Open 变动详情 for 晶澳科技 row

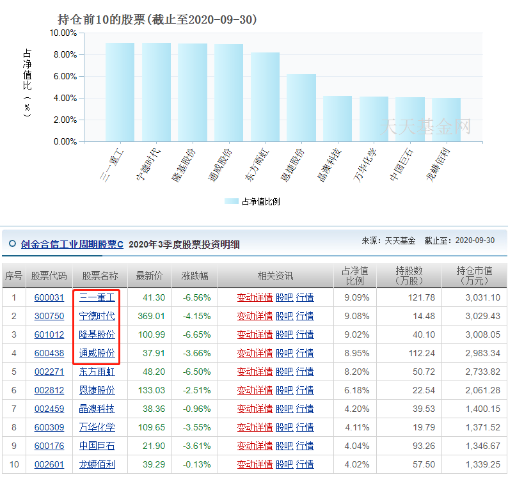click(x=255, y=409)
